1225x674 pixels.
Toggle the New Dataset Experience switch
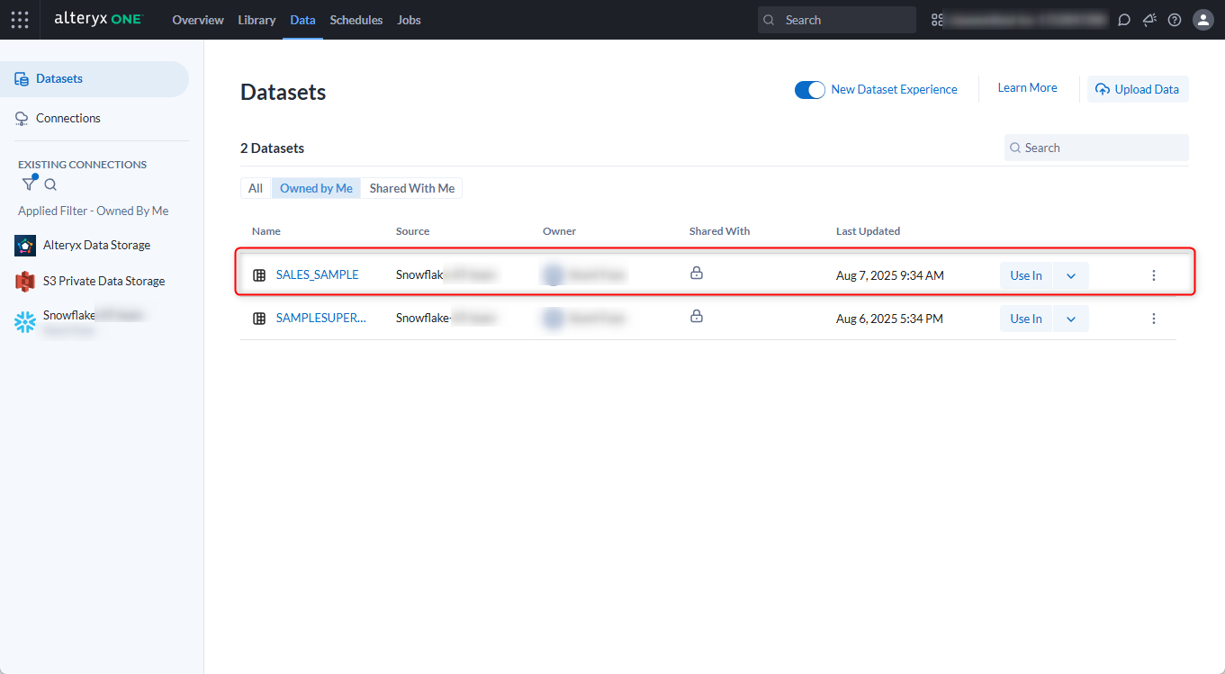click(x=810, y=90)
